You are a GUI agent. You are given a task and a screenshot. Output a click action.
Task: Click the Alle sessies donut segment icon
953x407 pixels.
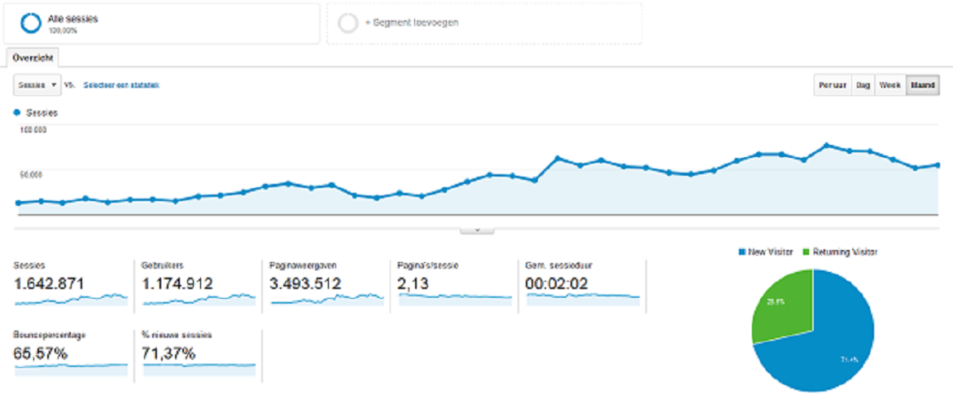tap(30, 23)
